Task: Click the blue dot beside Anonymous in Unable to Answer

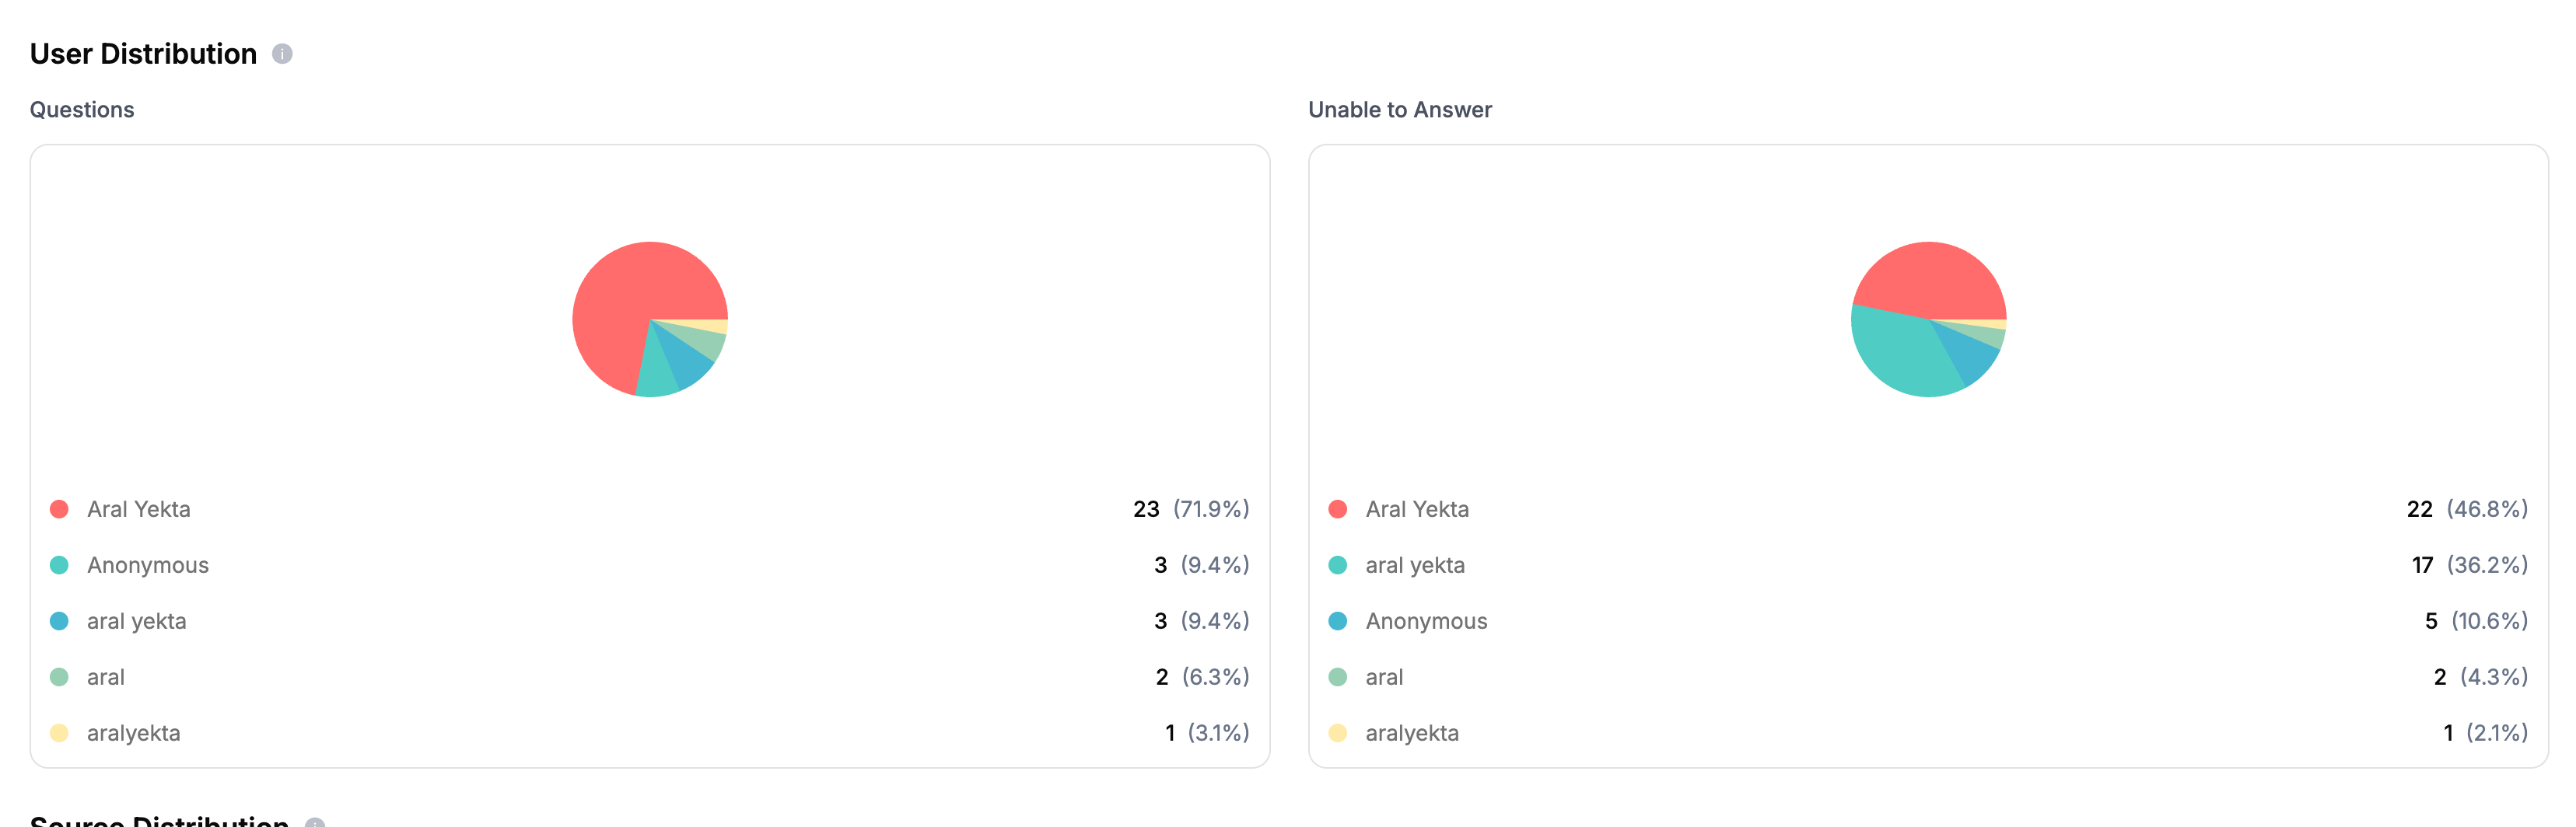Action: [1338, 620]
